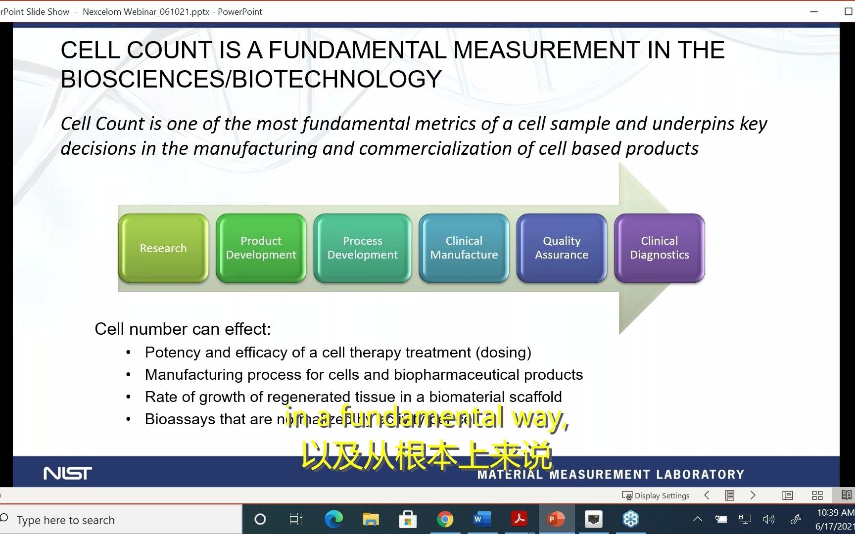Open Google Chrome from the taskbar
This screenshot has width=855, height=534.
click(445, 519)
